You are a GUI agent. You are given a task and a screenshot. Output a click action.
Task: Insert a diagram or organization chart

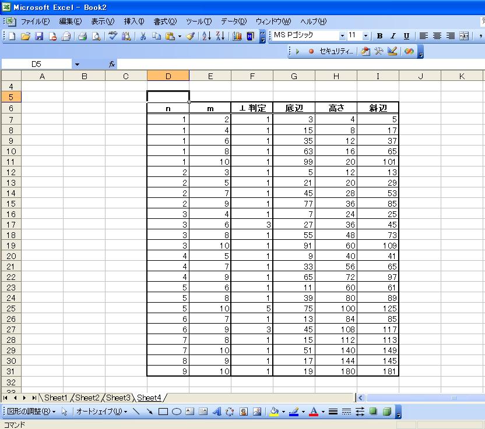pyautogui.click(x=230, y=412)
